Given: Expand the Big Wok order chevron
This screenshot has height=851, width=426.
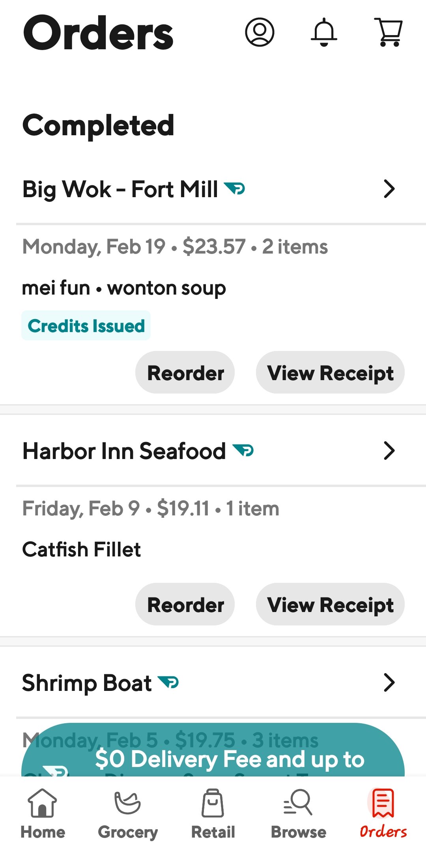Looking at the screenshot, I should 389,189.
